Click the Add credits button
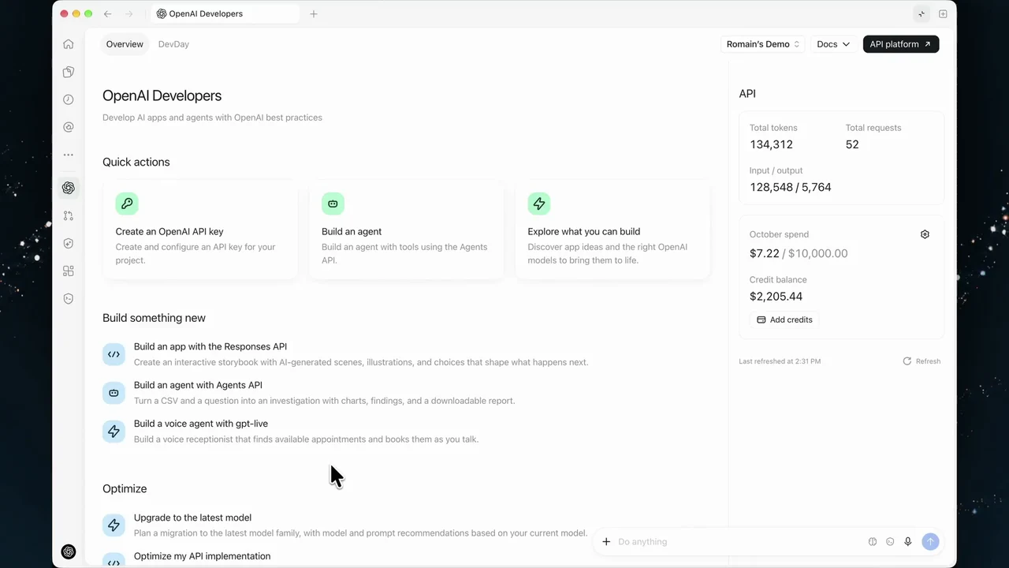The height and width of the screenshot is (568, 1009). tap(784, 319)
